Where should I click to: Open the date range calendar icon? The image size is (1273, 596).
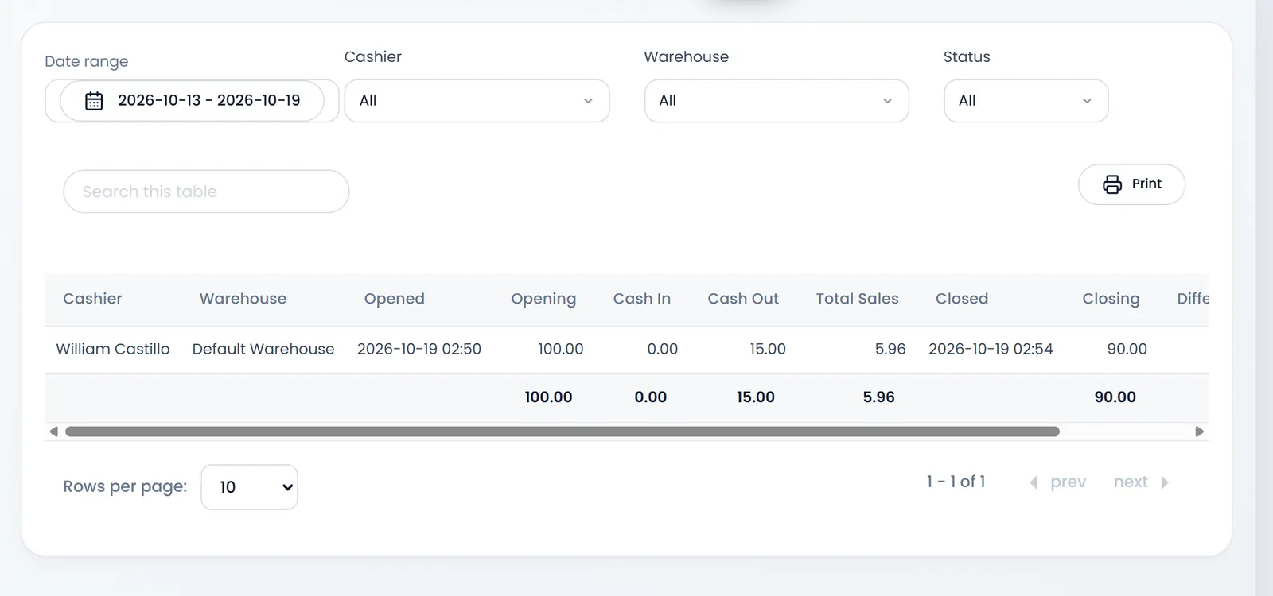pos(94,101)
